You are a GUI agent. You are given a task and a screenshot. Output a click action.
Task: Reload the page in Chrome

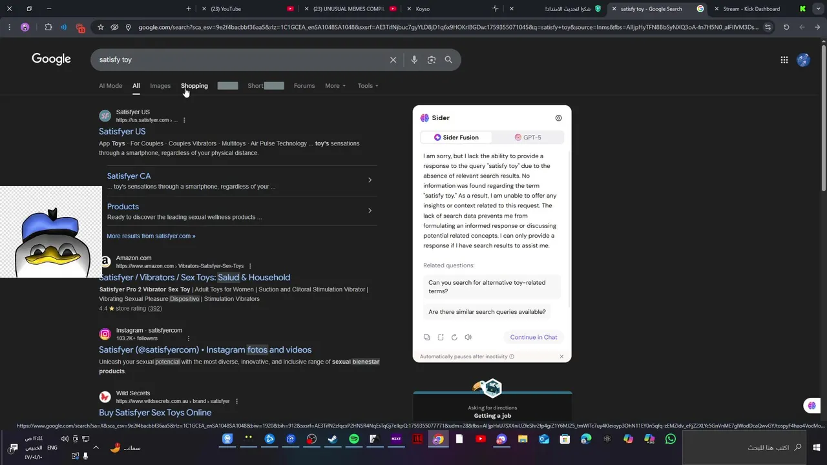tap(786, 27)
